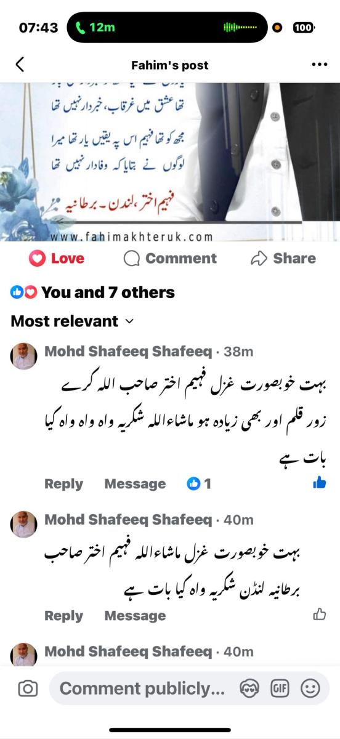The image size is (340, 739).
Task: Open the GIF picker
Action: (x=280, y=689)
